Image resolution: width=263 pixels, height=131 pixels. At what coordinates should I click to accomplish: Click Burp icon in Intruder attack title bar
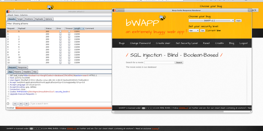pos(8,12)
